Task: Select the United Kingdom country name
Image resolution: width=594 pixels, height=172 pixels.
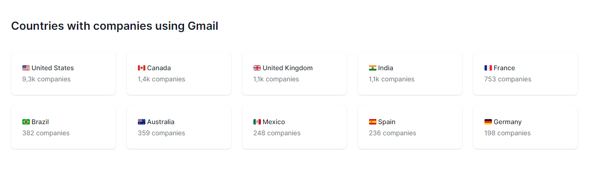Action: coord(287,68)
